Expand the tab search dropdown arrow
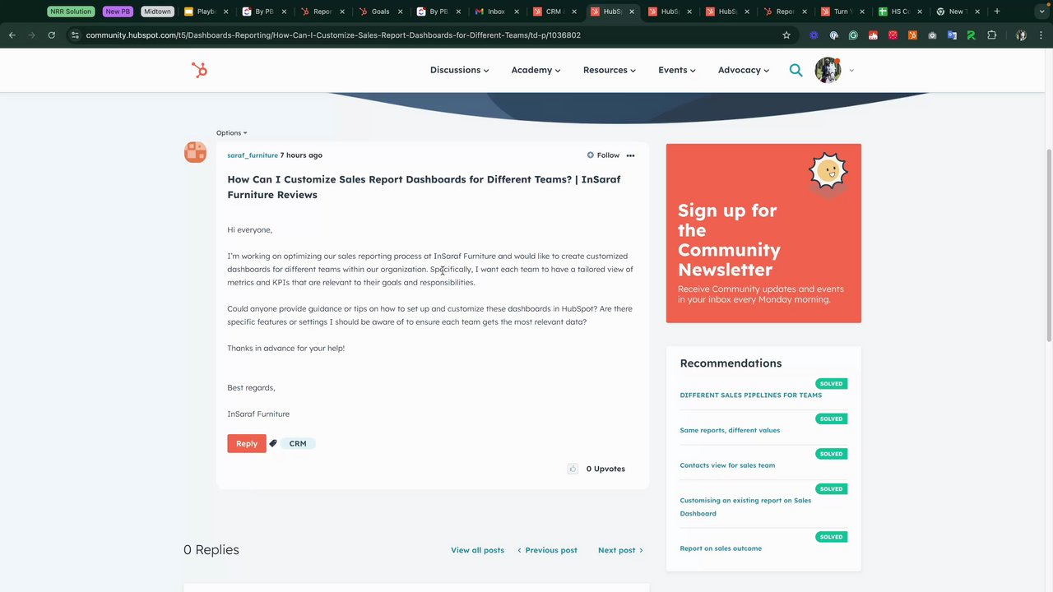Screen dimensions: 1053x592 pyautogui.click(x=1041, y=12)
